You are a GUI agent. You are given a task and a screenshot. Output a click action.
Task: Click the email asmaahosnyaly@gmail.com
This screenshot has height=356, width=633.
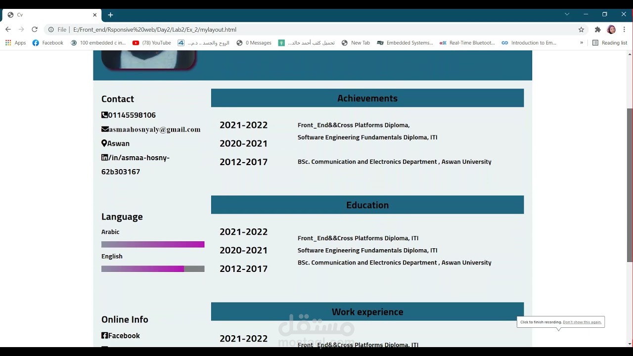(x=155, y=130)
